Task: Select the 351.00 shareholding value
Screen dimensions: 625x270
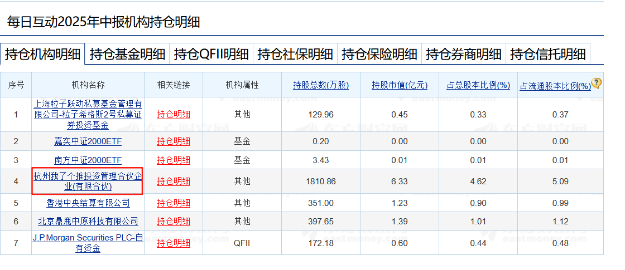Action: pos(321,203)
